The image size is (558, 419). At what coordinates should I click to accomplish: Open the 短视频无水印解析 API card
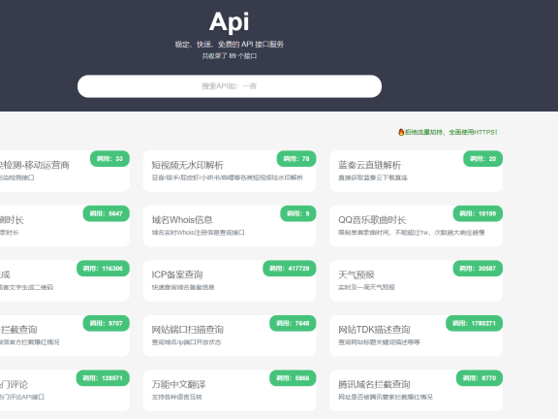(x=230, y=171)
